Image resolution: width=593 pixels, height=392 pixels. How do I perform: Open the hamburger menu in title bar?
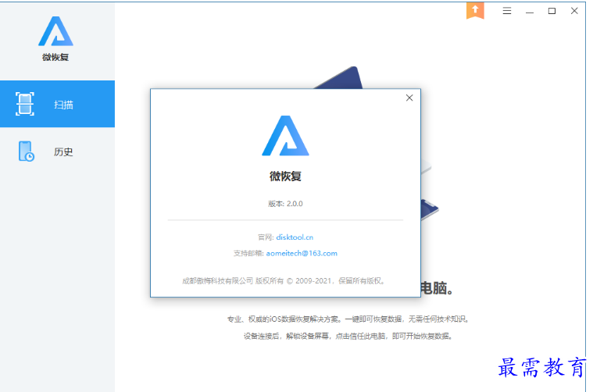point(507,11)
